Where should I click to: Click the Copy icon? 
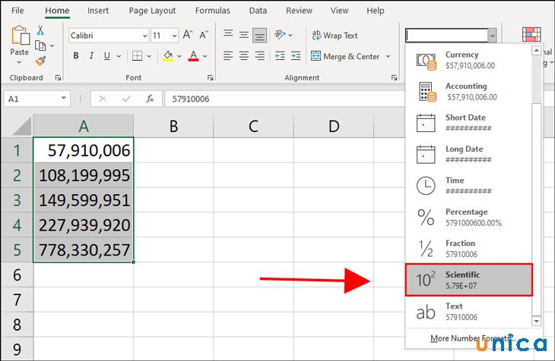(40, 46)
